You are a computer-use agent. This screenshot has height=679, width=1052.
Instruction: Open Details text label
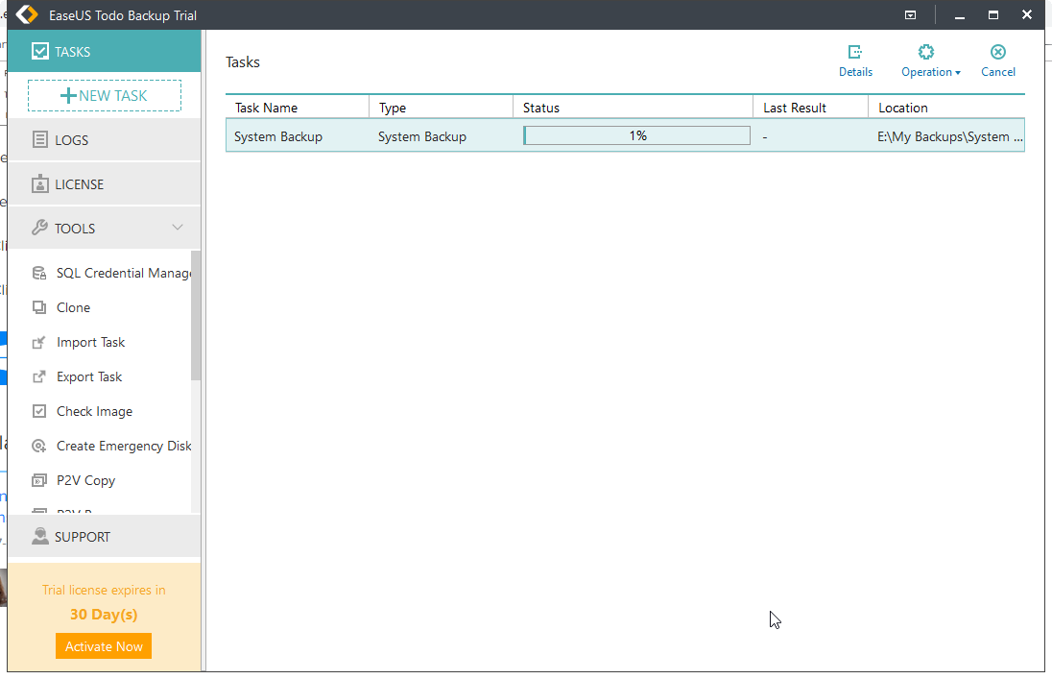click(855, 72)
